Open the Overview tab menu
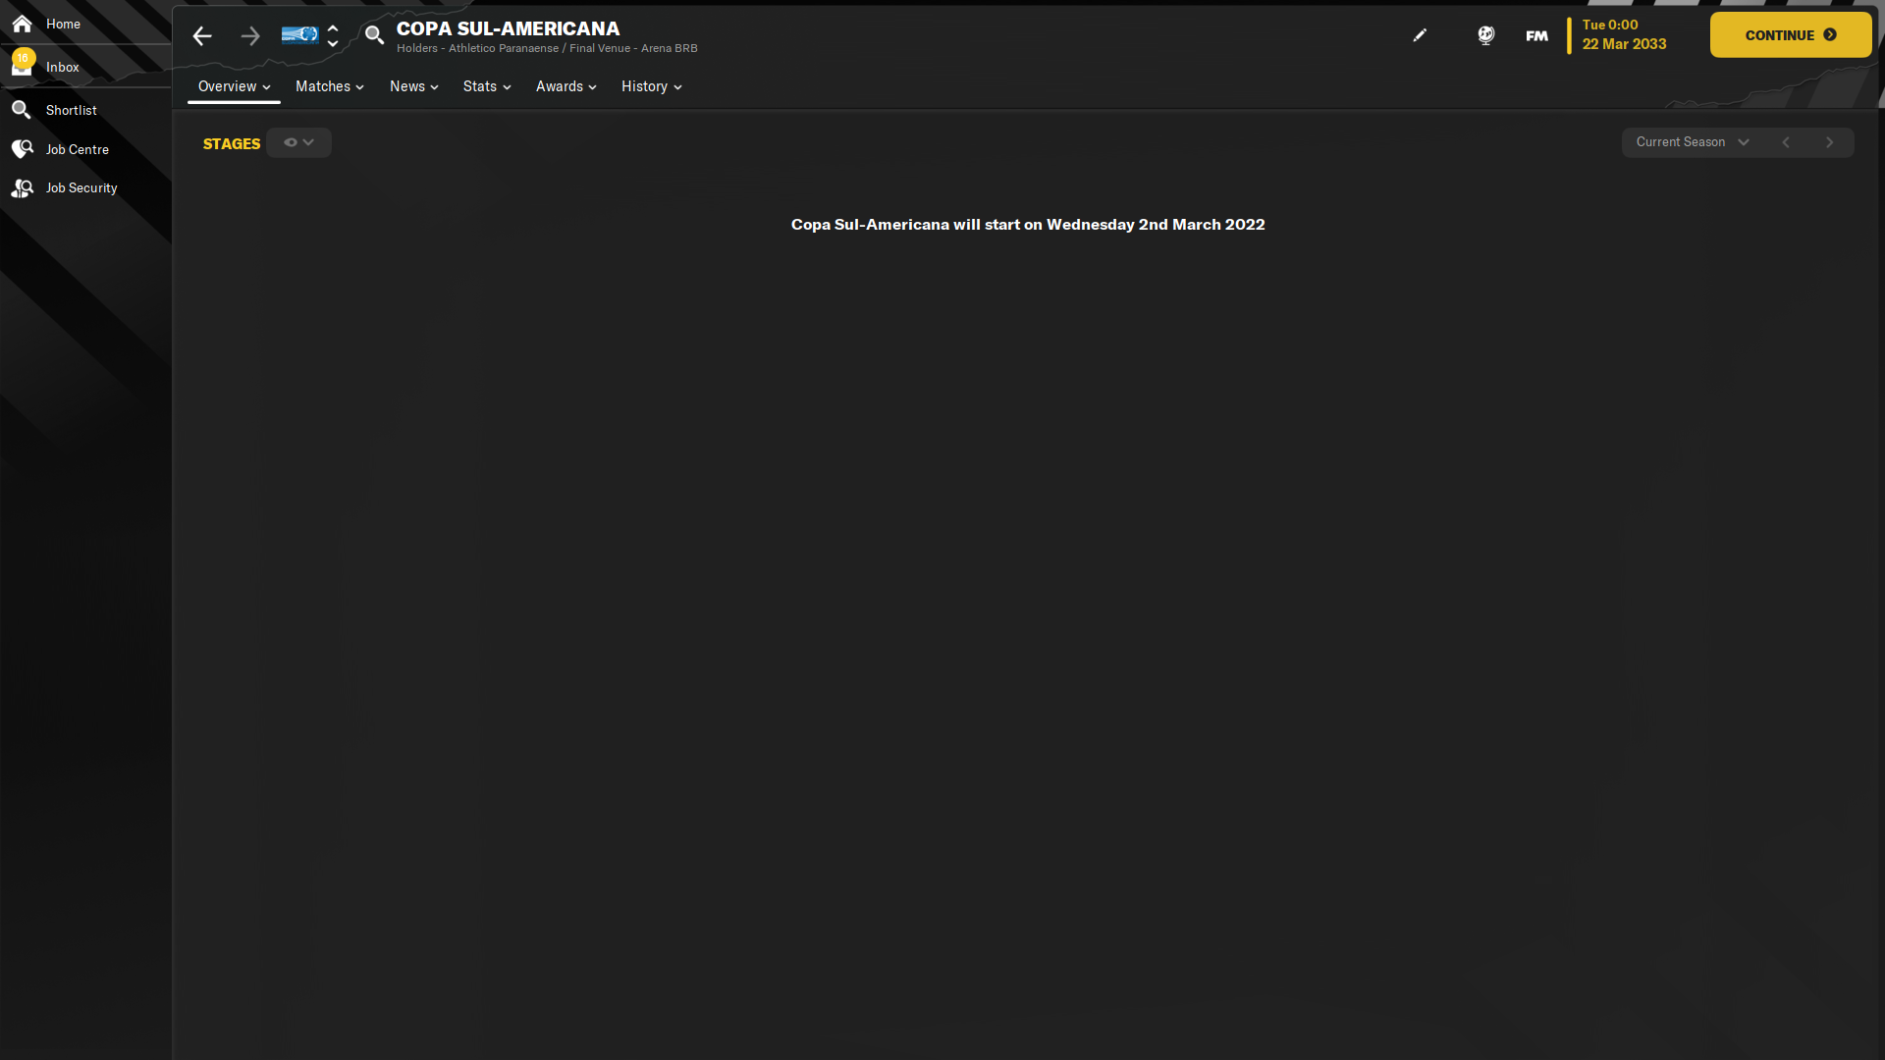The height and width of the screenshot is (1060, 1885). (234, 86)
